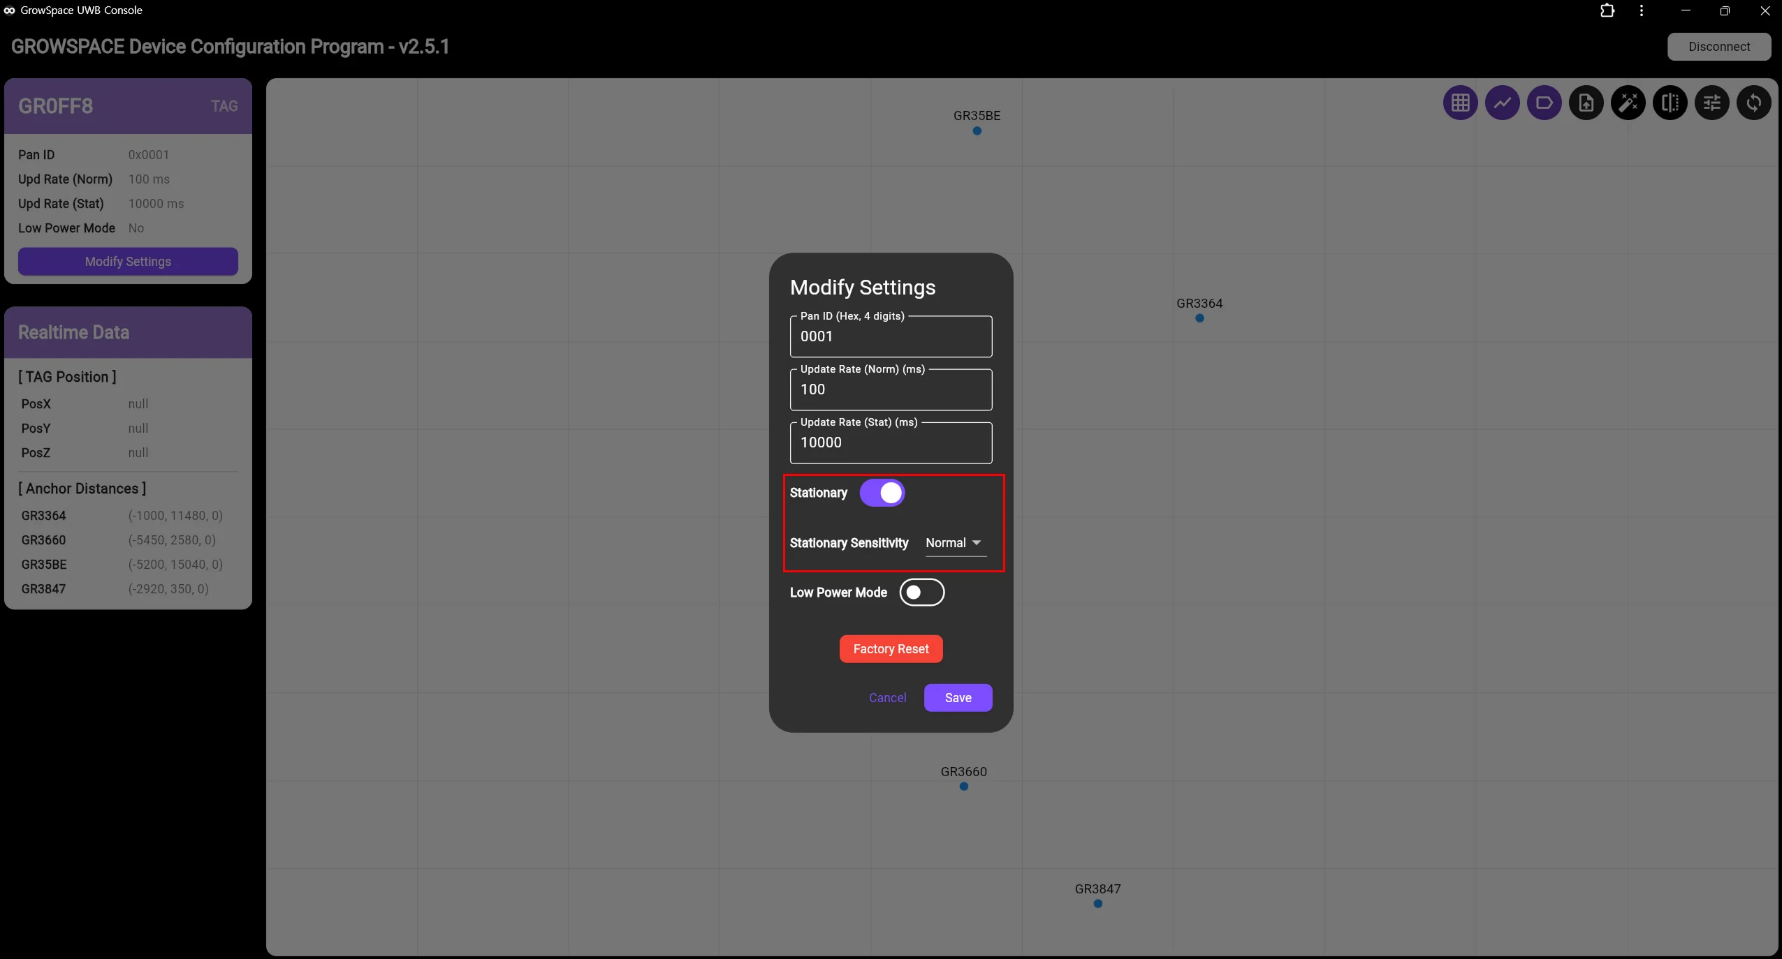Screen dimensions: 1782x959
Task: Open the magic wand auto-setup tool
Action: coord(1628,103)
